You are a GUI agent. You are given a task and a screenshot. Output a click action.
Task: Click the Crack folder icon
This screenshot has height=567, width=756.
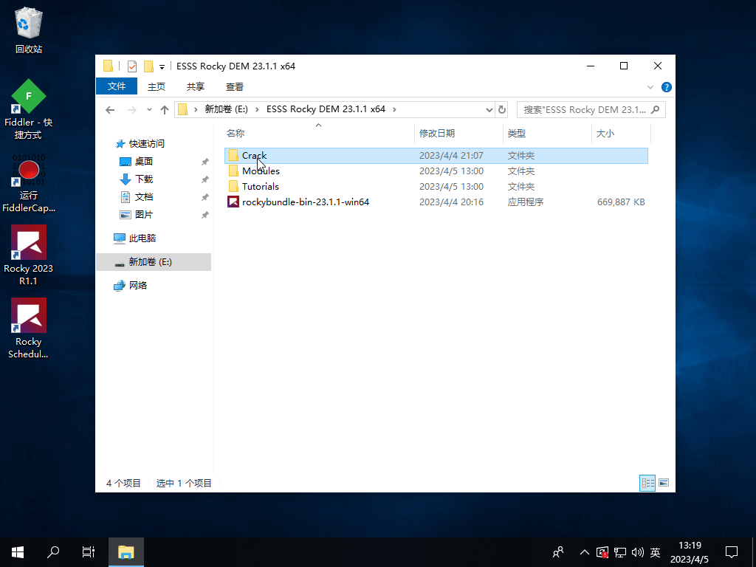click(233, 155)
